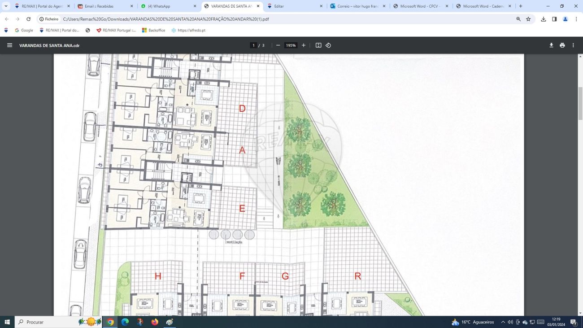Expand the tab search dropdown

[6, 6]
